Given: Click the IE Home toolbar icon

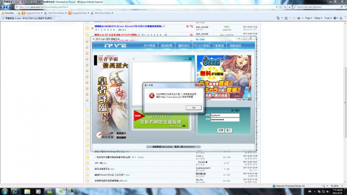Looking at the screenshot, I should [278, 18].
